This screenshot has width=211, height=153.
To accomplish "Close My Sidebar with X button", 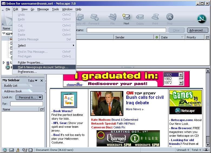I will [x=42, y=80].
